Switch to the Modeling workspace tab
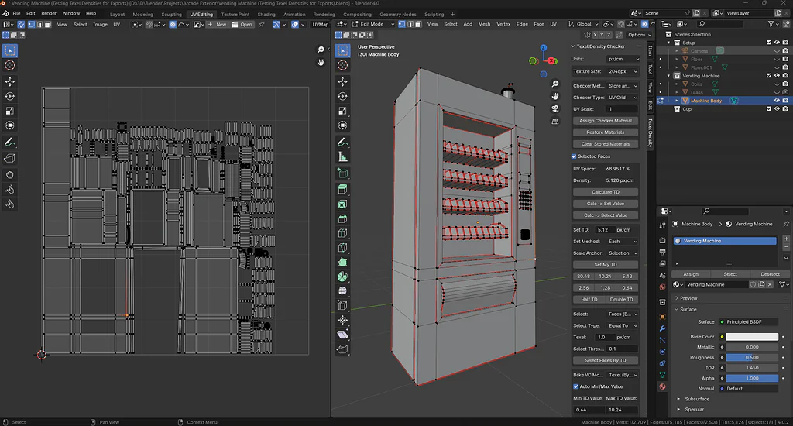Viewport: 793px width, 426px height. click(142, 14)
